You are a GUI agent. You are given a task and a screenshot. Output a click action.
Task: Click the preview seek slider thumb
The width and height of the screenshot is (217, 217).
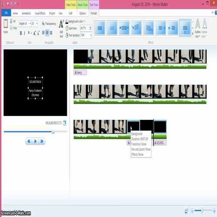click(x=53, y=132)
